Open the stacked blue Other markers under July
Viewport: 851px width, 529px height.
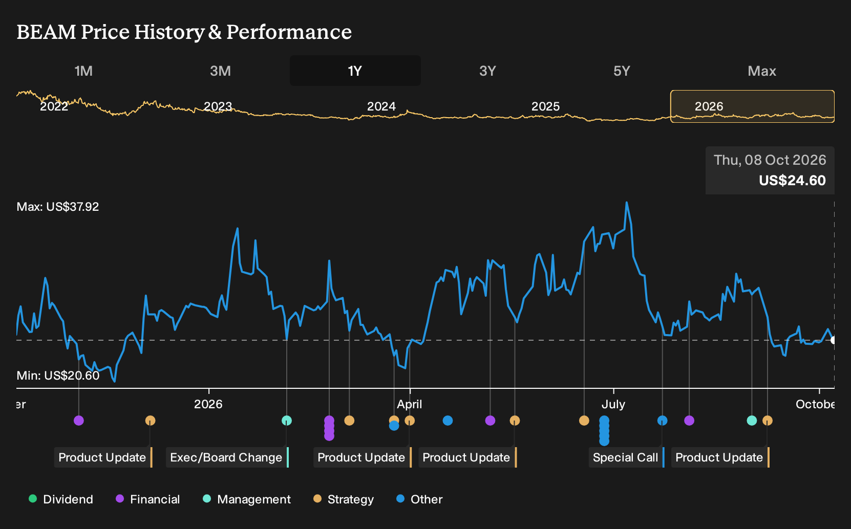[x=604, y=431]
